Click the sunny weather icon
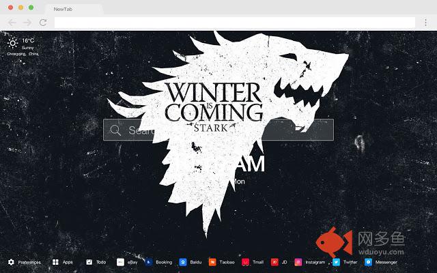This screenshot has width=437, height=273. click(12, 43)
